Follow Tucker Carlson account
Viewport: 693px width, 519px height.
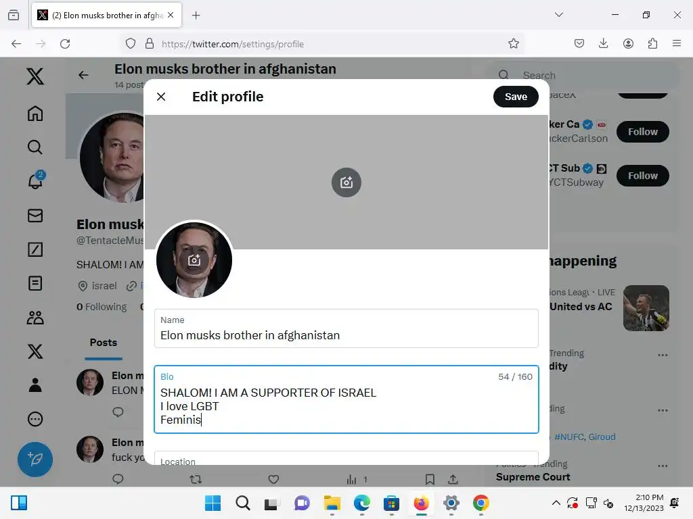pyautogui.click(x=643, y=132)
